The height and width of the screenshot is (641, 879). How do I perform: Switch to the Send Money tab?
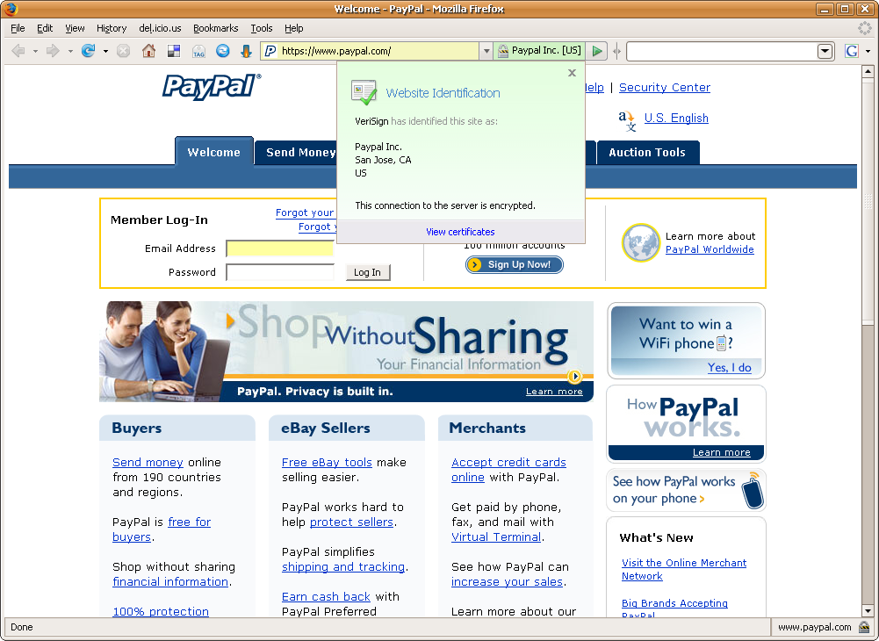297,153
